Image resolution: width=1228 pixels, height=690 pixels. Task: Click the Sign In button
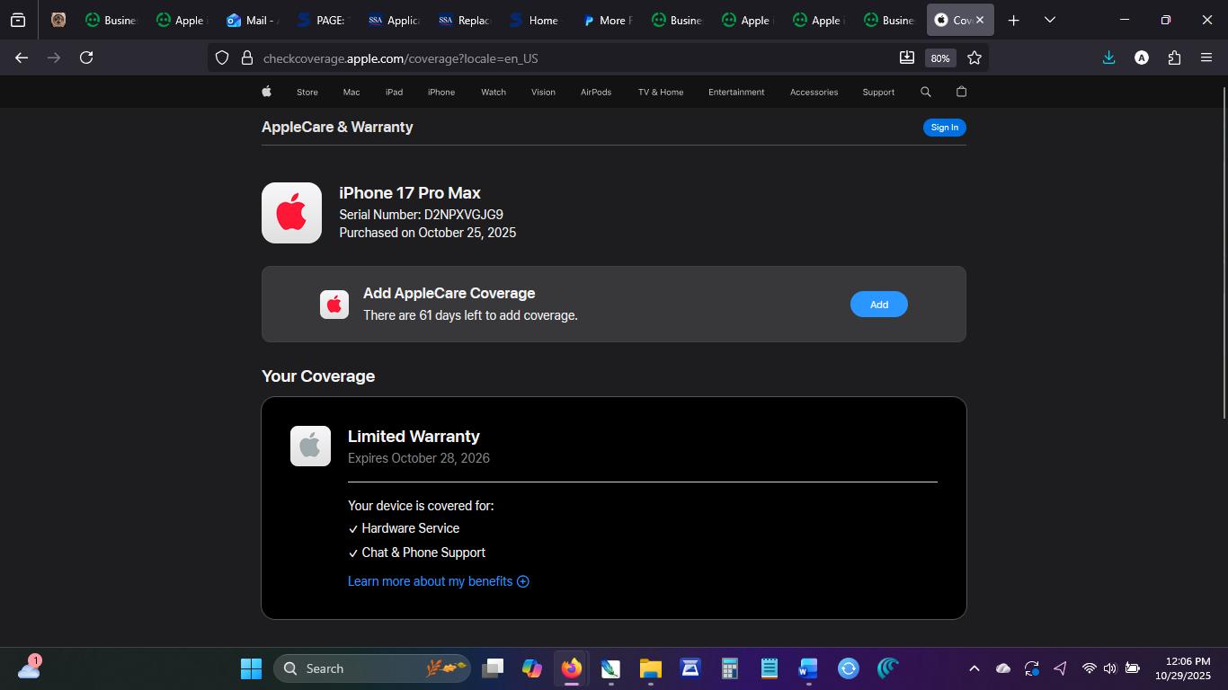pos(944,128)
